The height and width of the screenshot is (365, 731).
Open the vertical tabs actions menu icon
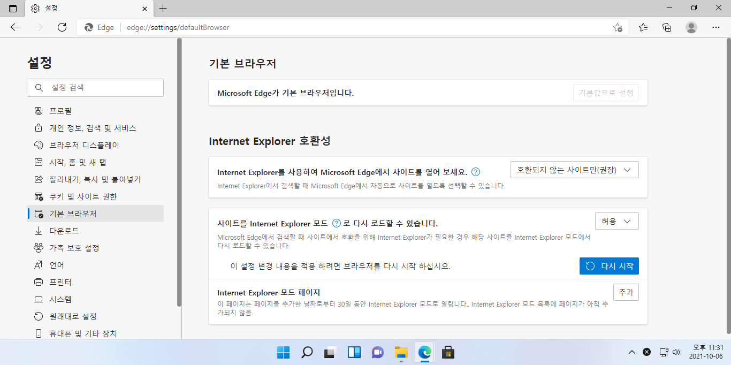(x=13, y=9)
